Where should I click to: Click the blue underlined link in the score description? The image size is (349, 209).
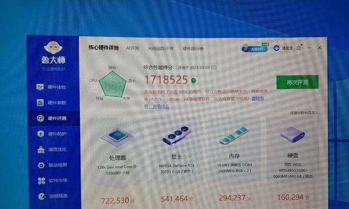coord(258,98)
